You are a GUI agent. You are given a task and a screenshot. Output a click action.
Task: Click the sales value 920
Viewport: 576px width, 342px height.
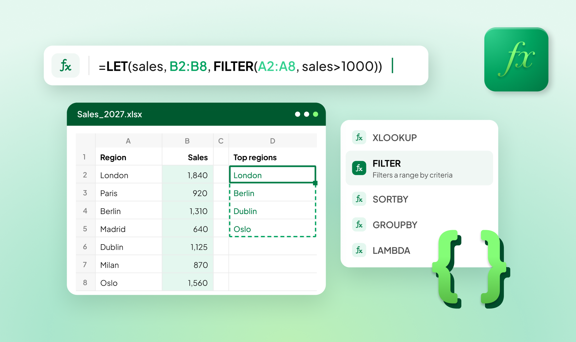187,193
